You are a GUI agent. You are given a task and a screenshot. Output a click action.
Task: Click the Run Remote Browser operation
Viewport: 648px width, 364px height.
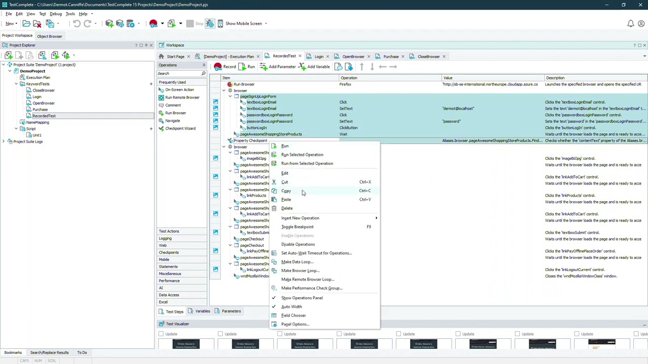pos(182,98)
